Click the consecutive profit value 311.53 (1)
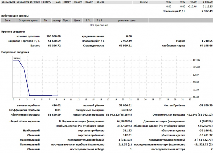Screen dimensions: 213x153 [x=125, y=144]
